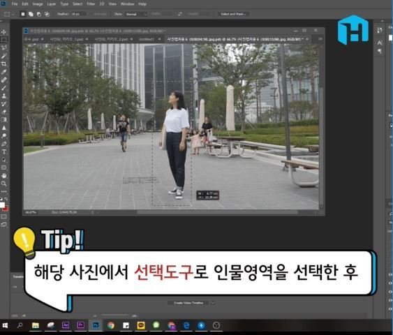The height and width of the screenshot is (335, 393).
Task: Toggle Quick Mask mode
Action: (3, 216)
